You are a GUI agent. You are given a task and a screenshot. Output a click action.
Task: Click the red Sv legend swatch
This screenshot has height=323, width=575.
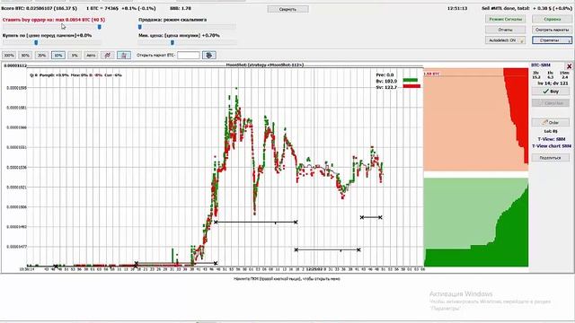tap(411, 86)
